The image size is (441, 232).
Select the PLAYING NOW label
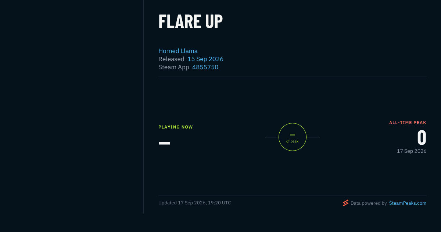176,127
